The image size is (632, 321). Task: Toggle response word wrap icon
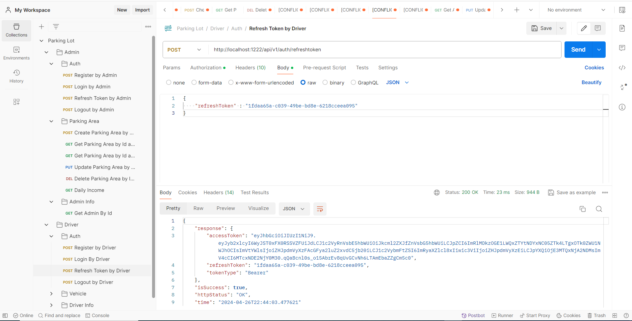coord(320,209)
